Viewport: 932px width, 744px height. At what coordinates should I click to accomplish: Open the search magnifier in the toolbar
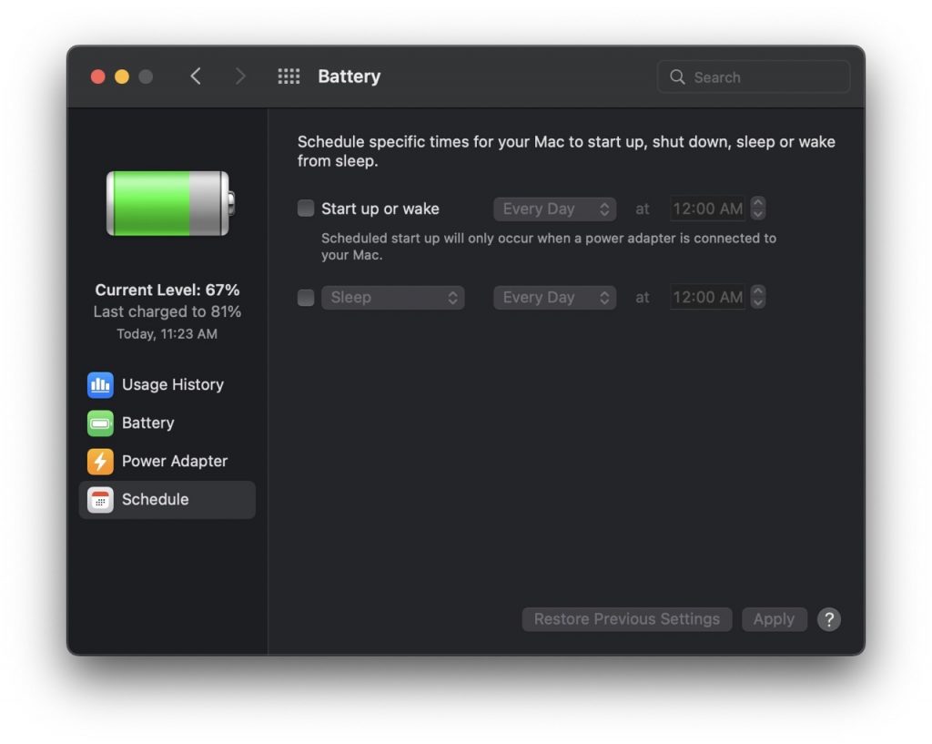677,76
